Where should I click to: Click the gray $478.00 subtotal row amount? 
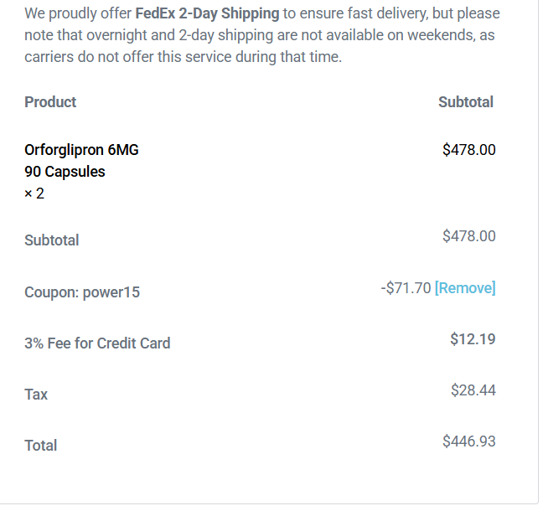pyautogui.click(x=468, y=236)
